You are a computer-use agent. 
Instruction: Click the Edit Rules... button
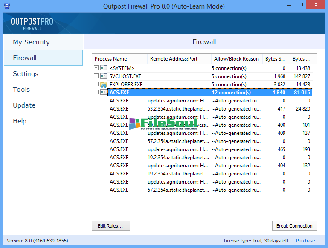click(111, 226)
